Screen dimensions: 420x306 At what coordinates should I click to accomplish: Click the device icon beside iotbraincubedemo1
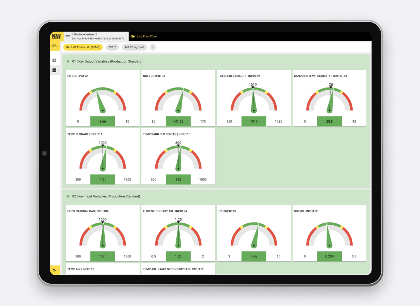pos(68,37)
